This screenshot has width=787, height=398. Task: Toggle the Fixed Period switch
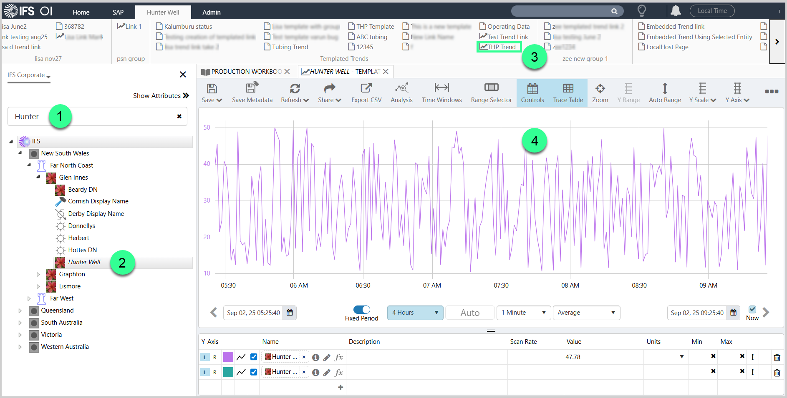point(361,310)
